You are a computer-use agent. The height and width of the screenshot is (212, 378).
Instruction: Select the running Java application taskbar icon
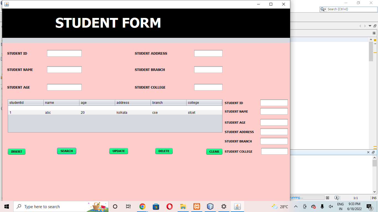[237, 206]
